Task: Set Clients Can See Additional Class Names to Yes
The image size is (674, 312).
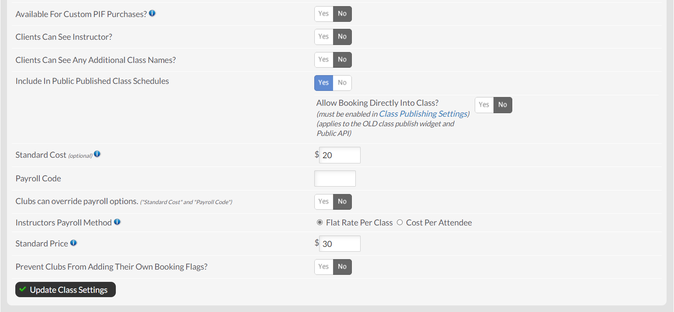Action: [323, 59]
